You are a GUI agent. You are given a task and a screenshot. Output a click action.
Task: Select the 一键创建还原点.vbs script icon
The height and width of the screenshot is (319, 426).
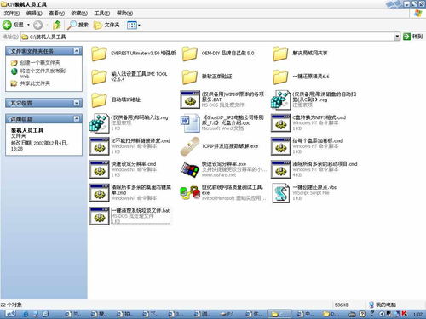pyautogui.click(x=280, y=193)
